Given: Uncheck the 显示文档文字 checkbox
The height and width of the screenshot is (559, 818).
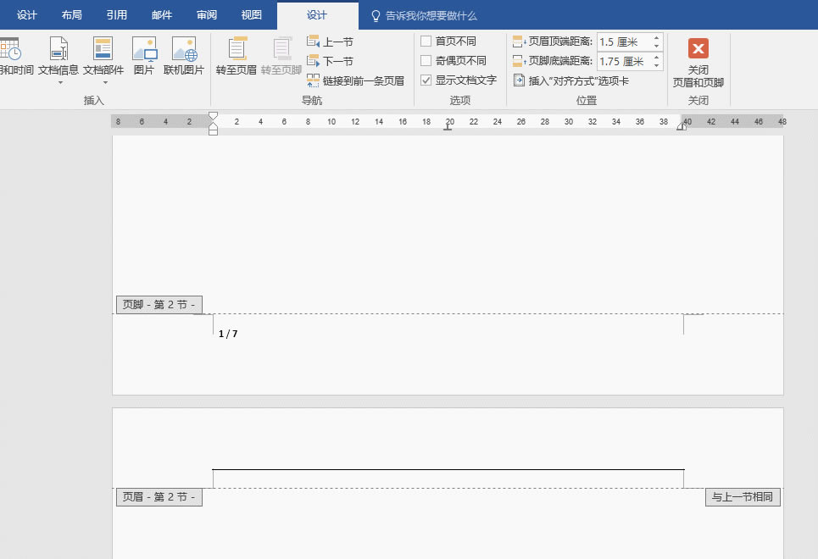Looking at the screenshot, I should pos(426,80).
